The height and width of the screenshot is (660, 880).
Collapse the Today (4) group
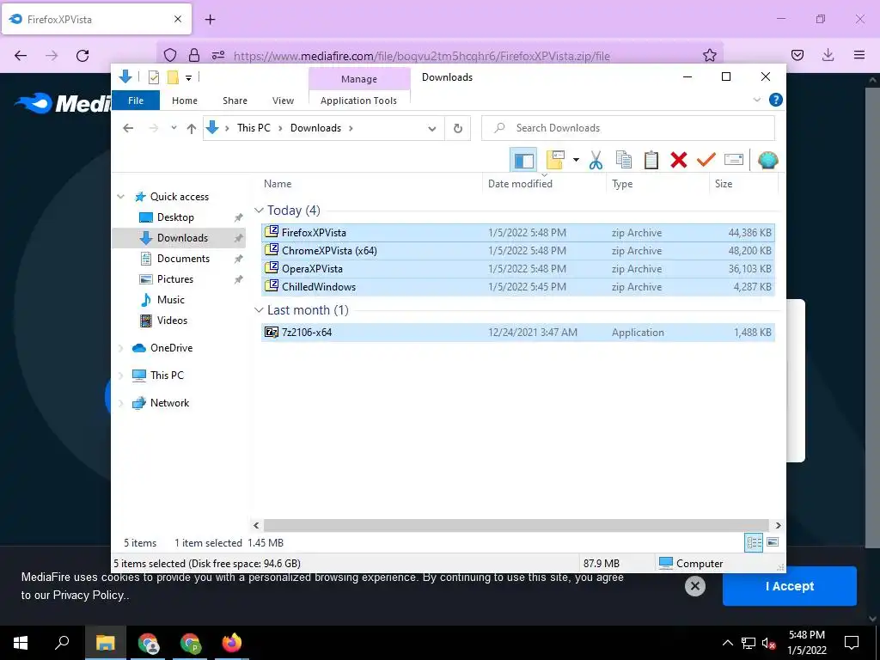259,211
